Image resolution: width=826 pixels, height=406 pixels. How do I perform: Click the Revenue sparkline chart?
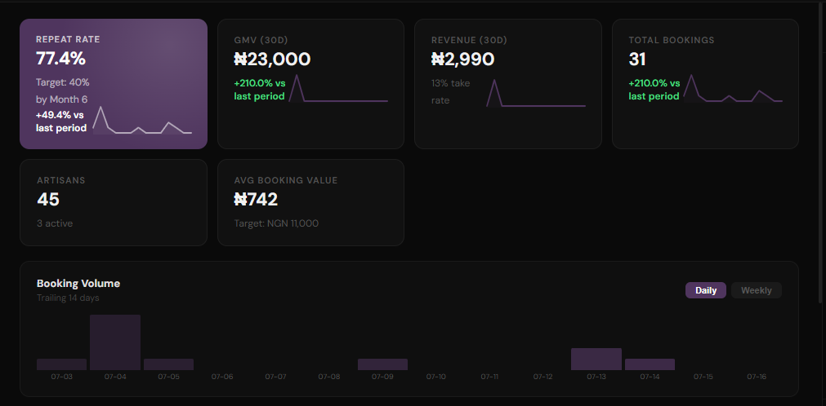pyautogui.click(x=536, y=93)
